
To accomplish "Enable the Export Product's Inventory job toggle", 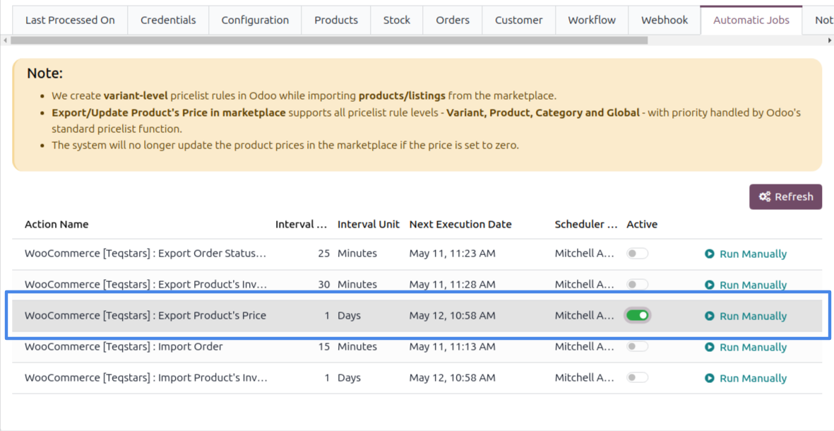I will coord(637,285).
